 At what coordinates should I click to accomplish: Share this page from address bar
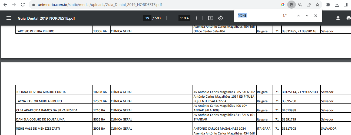(309, 5)
